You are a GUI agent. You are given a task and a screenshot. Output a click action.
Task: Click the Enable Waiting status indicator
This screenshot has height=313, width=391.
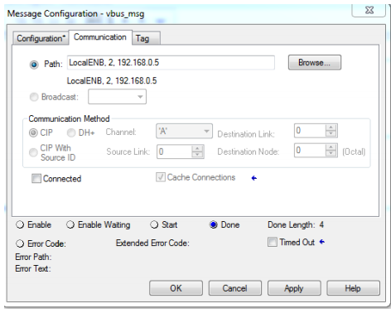pyautogui.click(x=70, y=224)
